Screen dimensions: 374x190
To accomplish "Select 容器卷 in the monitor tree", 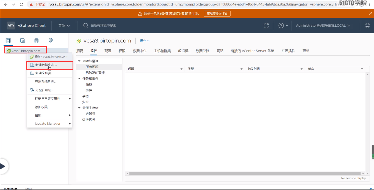I will pyautogui.click(x=90, y=114).
